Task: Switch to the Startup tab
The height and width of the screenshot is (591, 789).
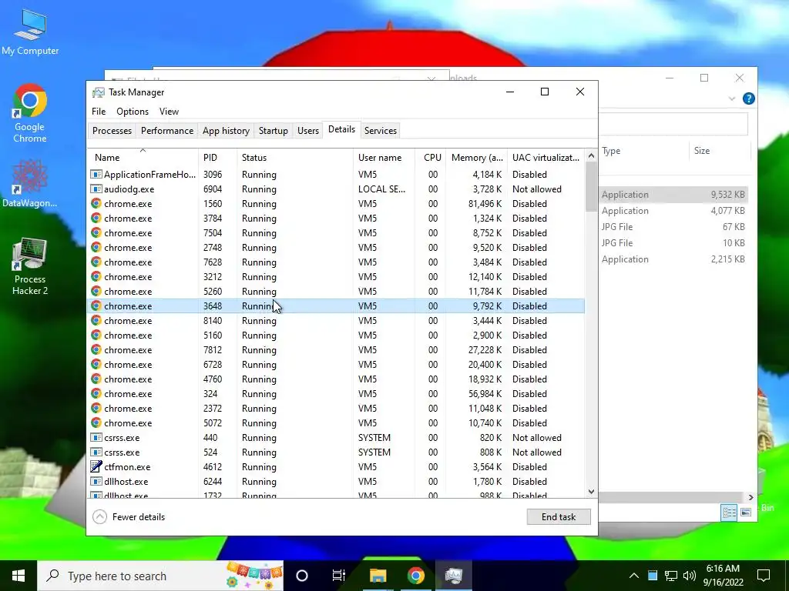Action: (x=274, y=131)
